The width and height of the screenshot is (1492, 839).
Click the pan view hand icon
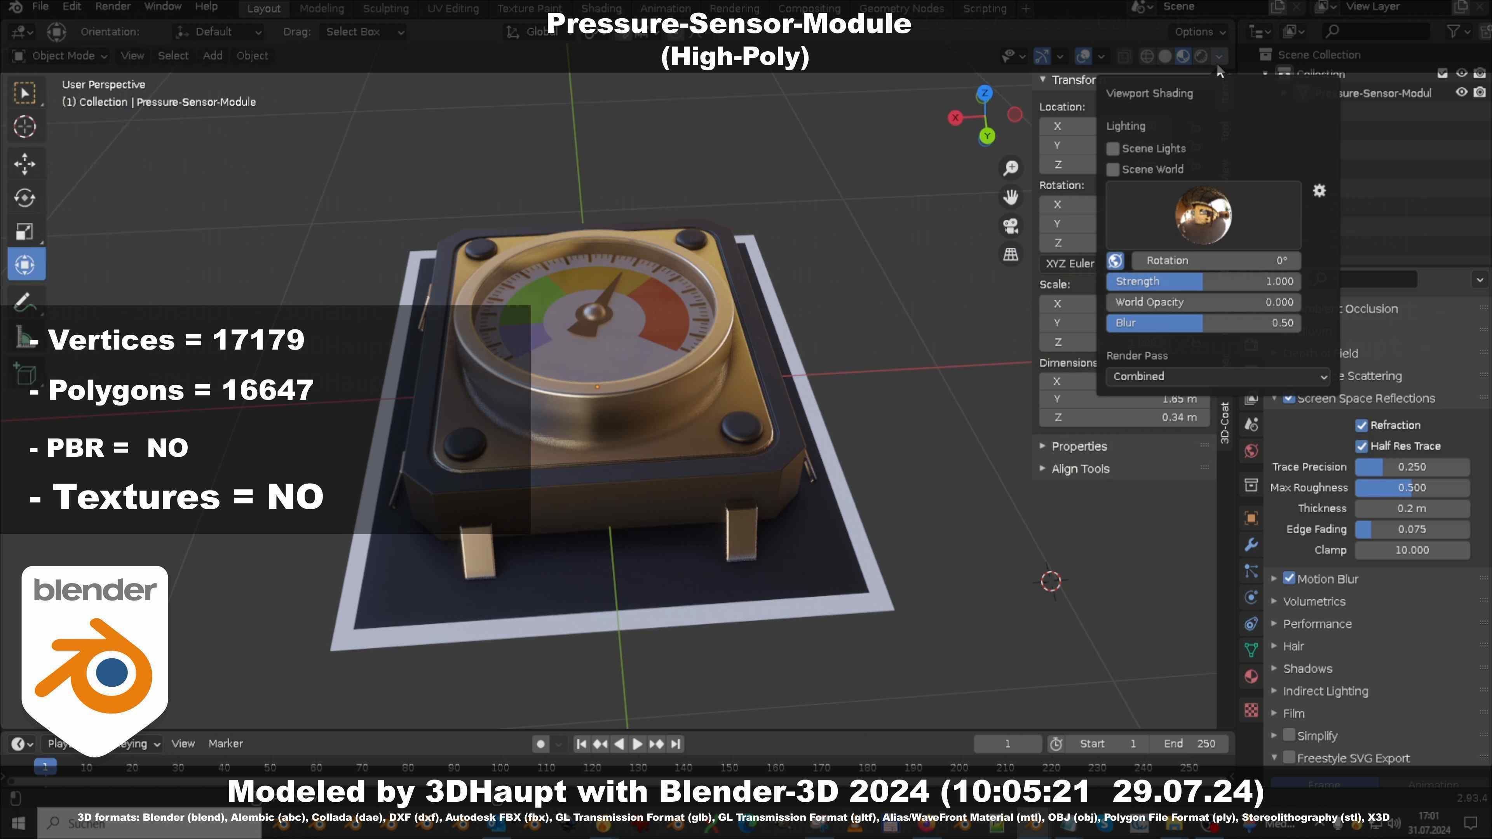(x=1011, y=197)
